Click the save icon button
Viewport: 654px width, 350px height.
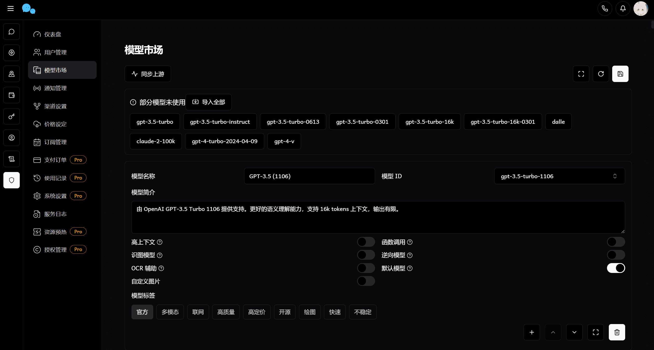click(x=620, y=74)
